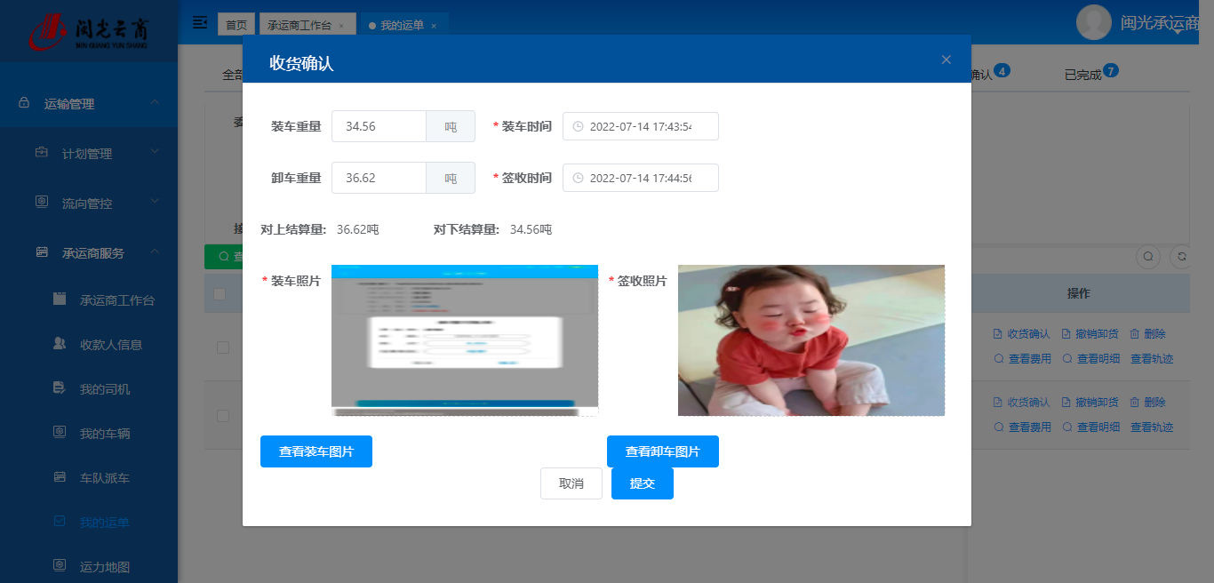The height and width of the screenshot is (583, 1214).
Task: Click the icon beside sidebar 承运商工作台
Action: tap(60, 299)
